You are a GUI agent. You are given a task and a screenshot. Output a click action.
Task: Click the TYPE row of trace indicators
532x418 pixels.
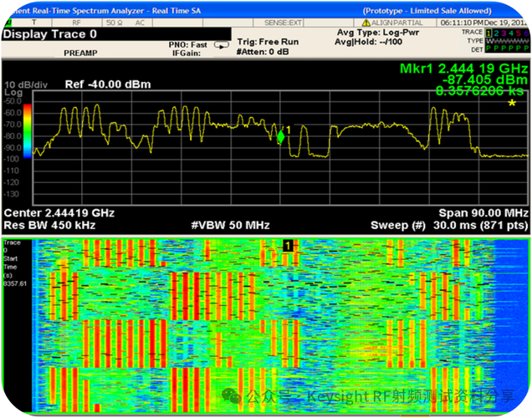[507, 41]
